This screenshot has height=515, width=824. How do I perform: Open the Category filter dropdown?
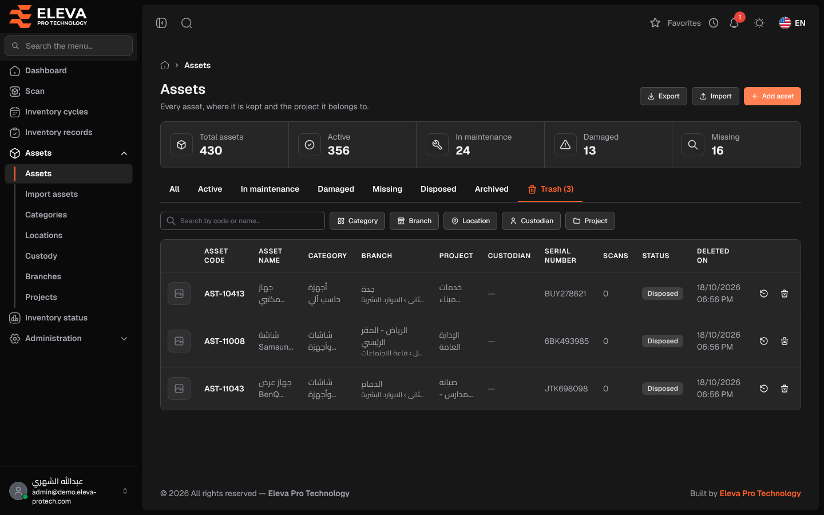pos(357,221)
